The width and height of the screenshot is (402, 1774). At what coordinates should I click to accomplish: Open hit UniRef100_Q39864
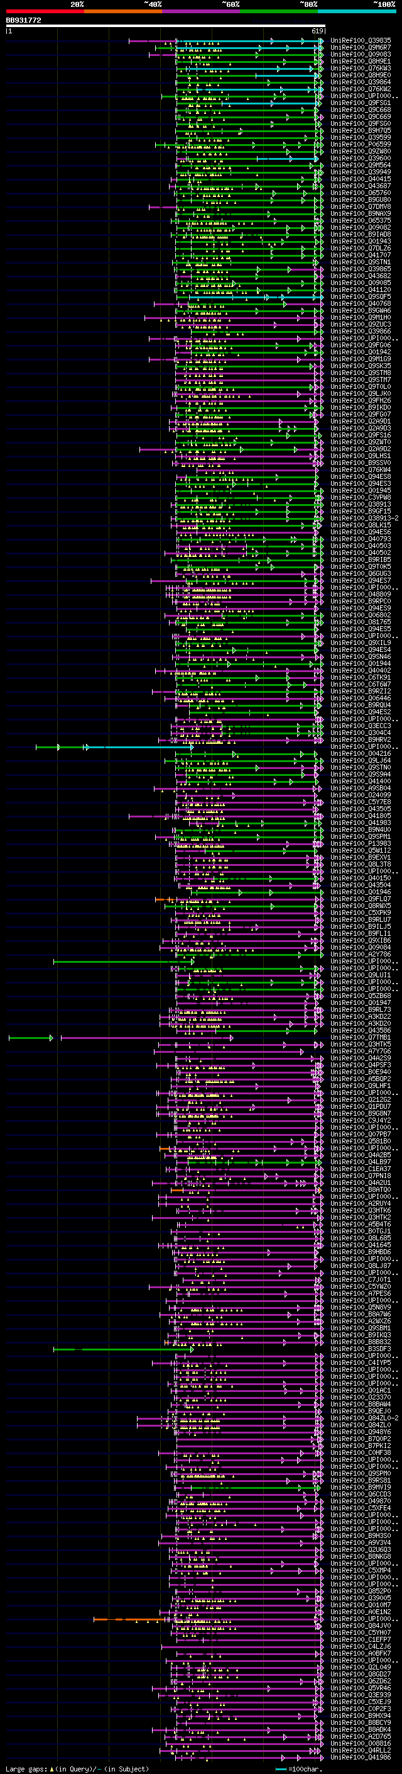pos(360,82)
